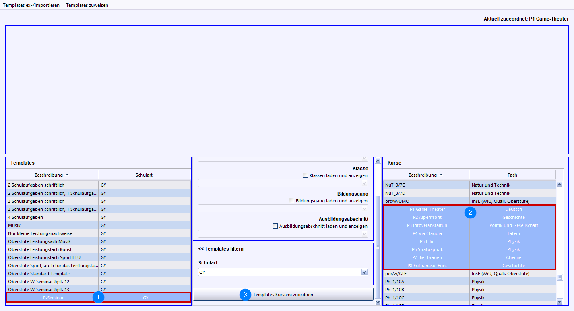Select the Musik template row
This screenshot has width=574, height=311.
coord(98,225)
